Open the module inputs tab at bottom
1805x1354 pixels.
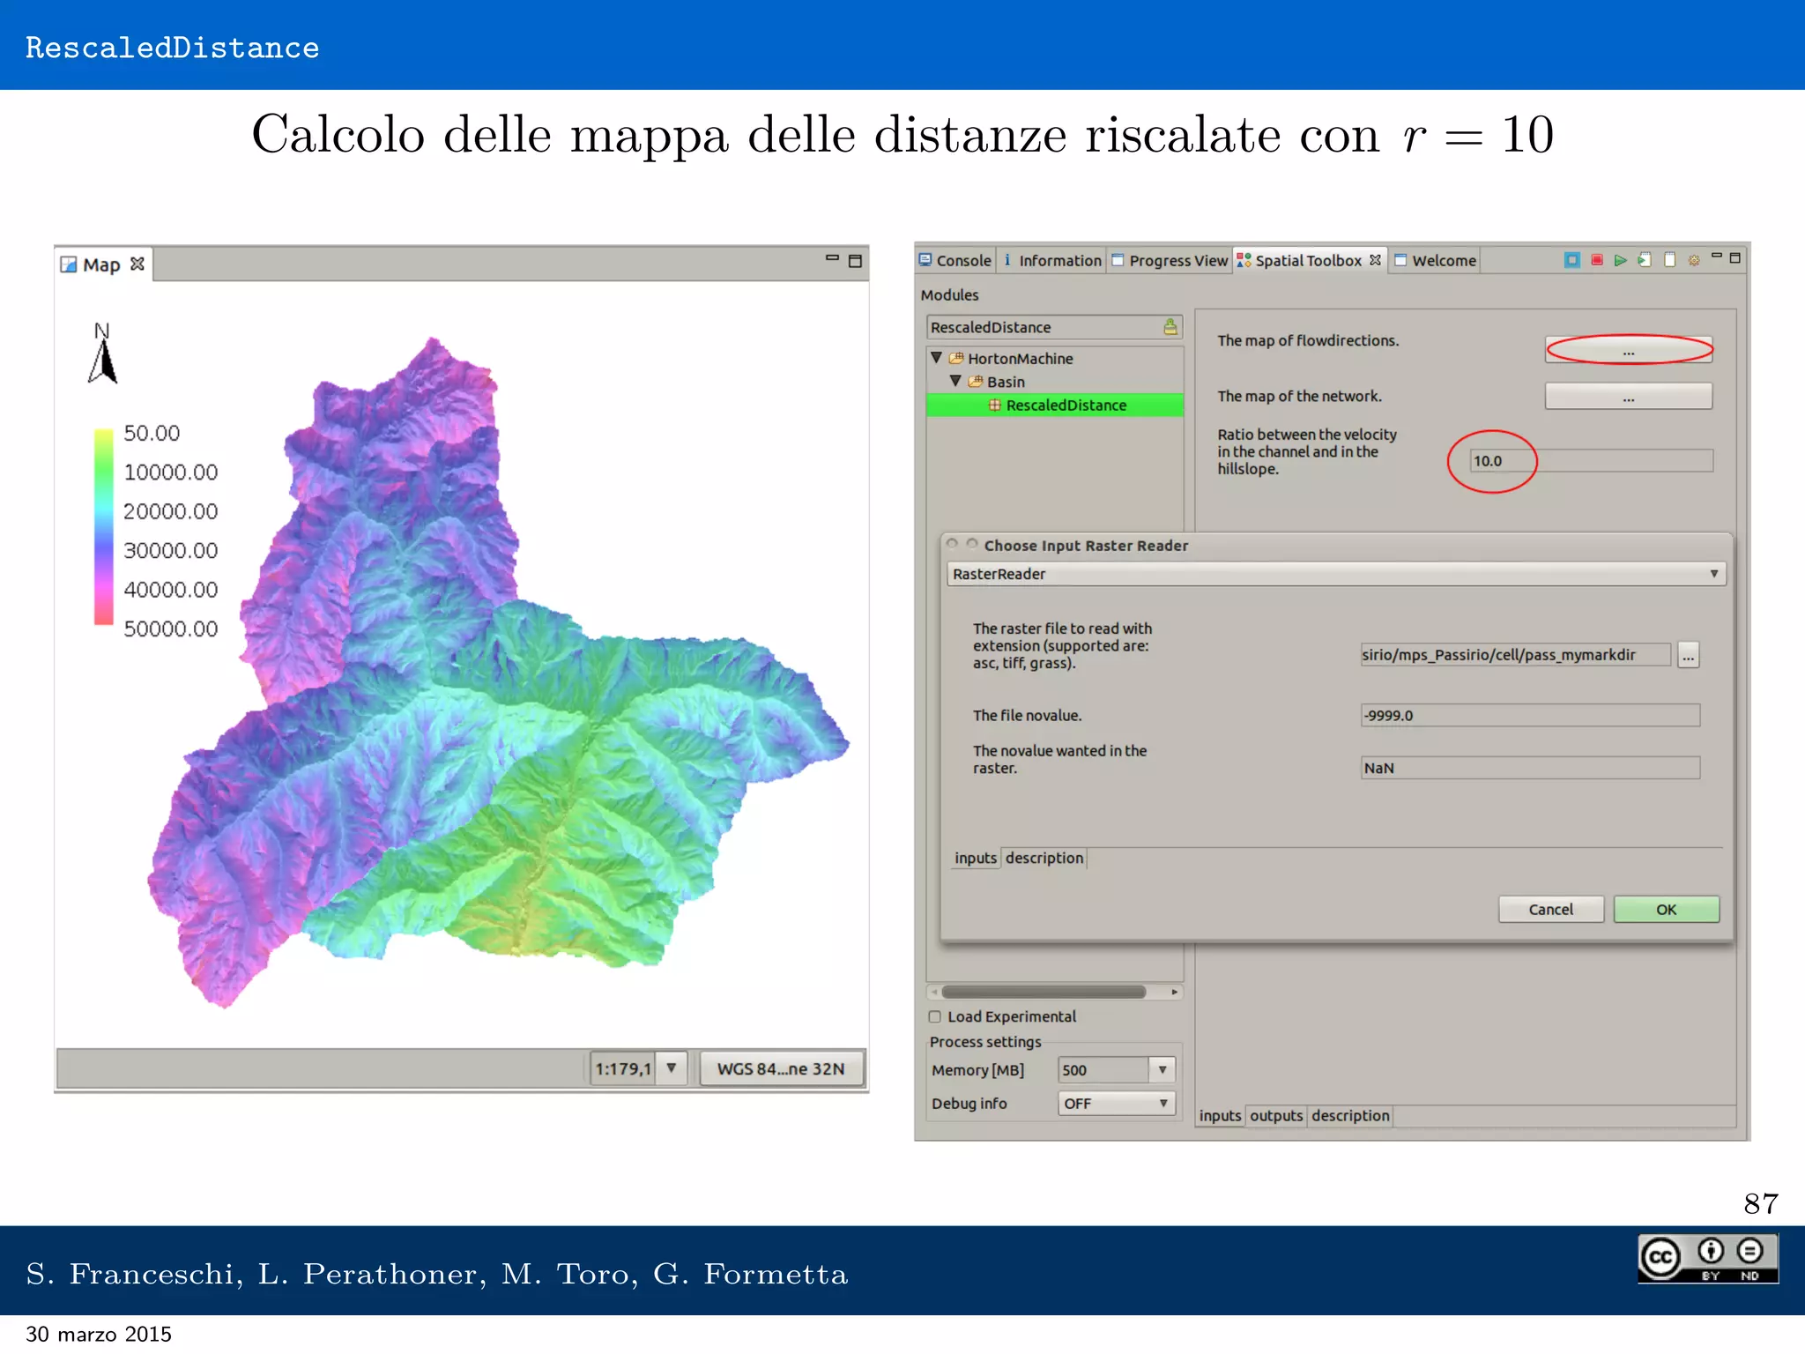click(1220, 1116)
